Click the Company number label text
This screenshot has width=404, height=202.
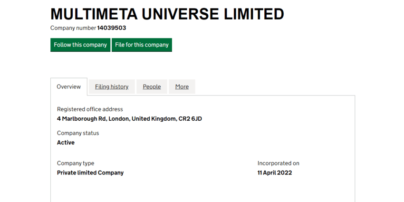click(x=73, y=28)
